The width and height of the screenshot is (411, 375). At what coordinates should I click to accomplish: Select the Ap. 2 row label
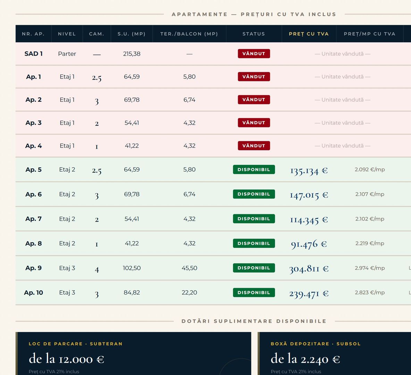(x=33, y=100)
